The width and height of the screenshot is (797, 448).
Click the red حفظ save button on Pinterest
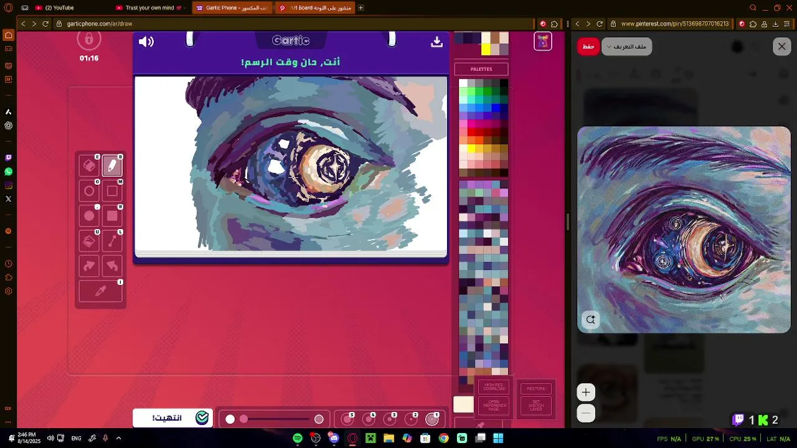click(x=588, y=47)
